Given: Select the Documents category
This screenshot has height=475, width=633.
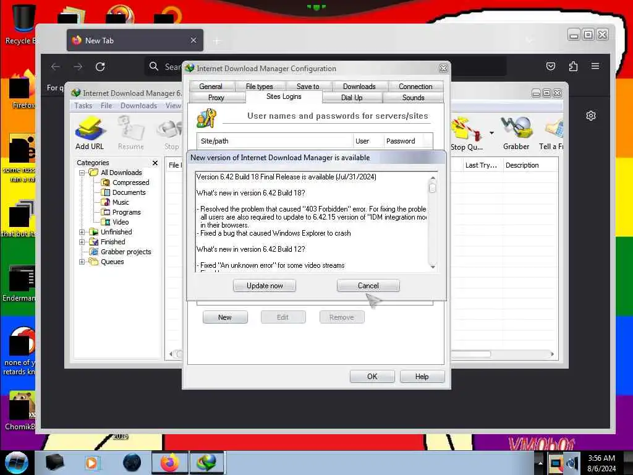Looking at the screenshot, I should click(x=129, y=192).
